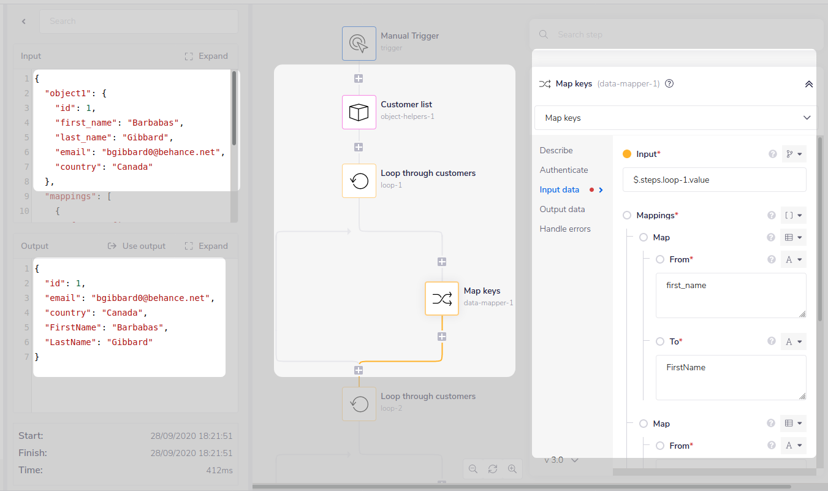Click the zoom in magnifier icon
This screenshot has width=828, height=491.
coord(512,469)
